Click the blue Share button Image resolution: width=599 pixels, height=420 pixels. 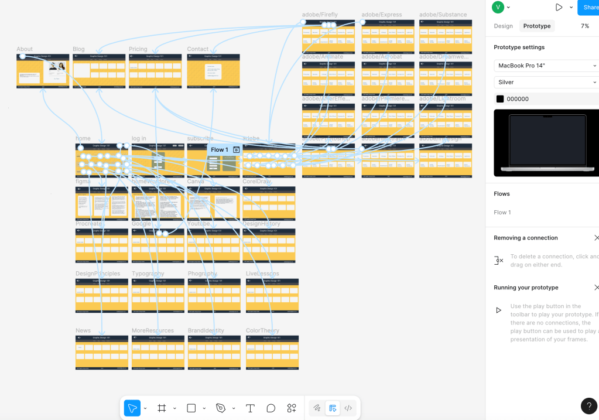pos(589,8)
